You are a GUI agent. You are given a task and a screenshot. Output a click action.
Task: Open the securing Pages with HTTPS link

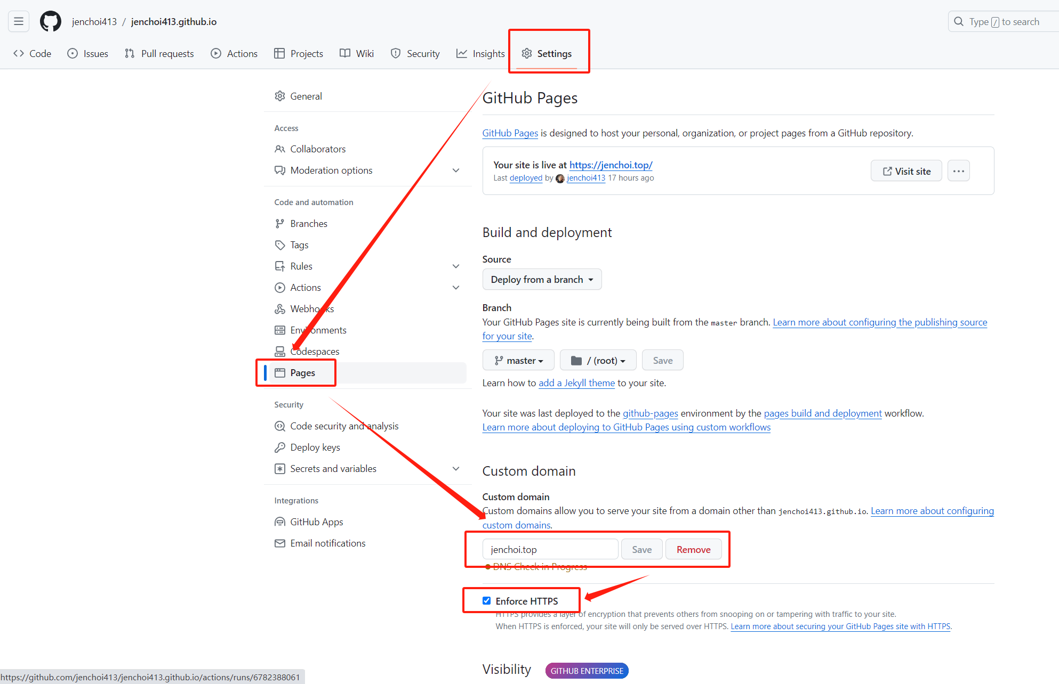click(x=840, y=626)
